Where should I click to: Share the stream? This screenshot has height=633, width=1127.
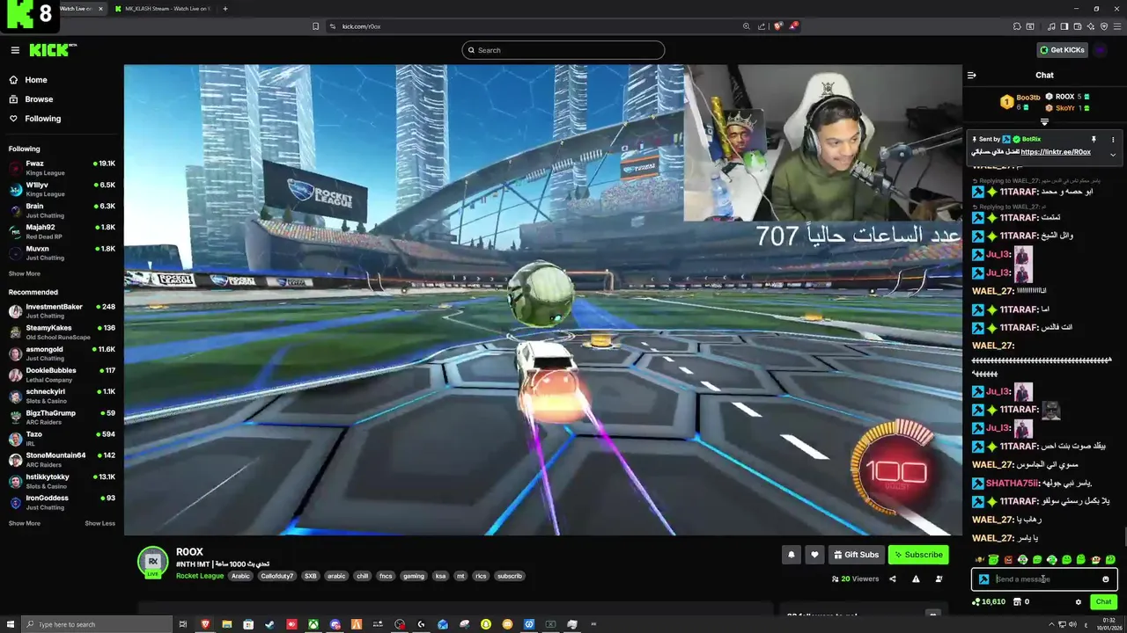[x=893, y=579]
